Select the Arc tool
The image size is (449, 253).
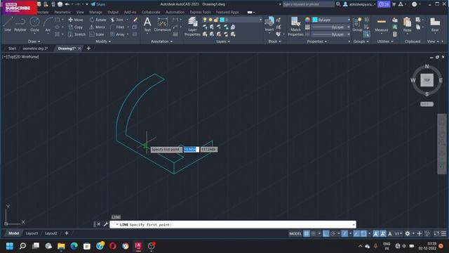point(48,24)
